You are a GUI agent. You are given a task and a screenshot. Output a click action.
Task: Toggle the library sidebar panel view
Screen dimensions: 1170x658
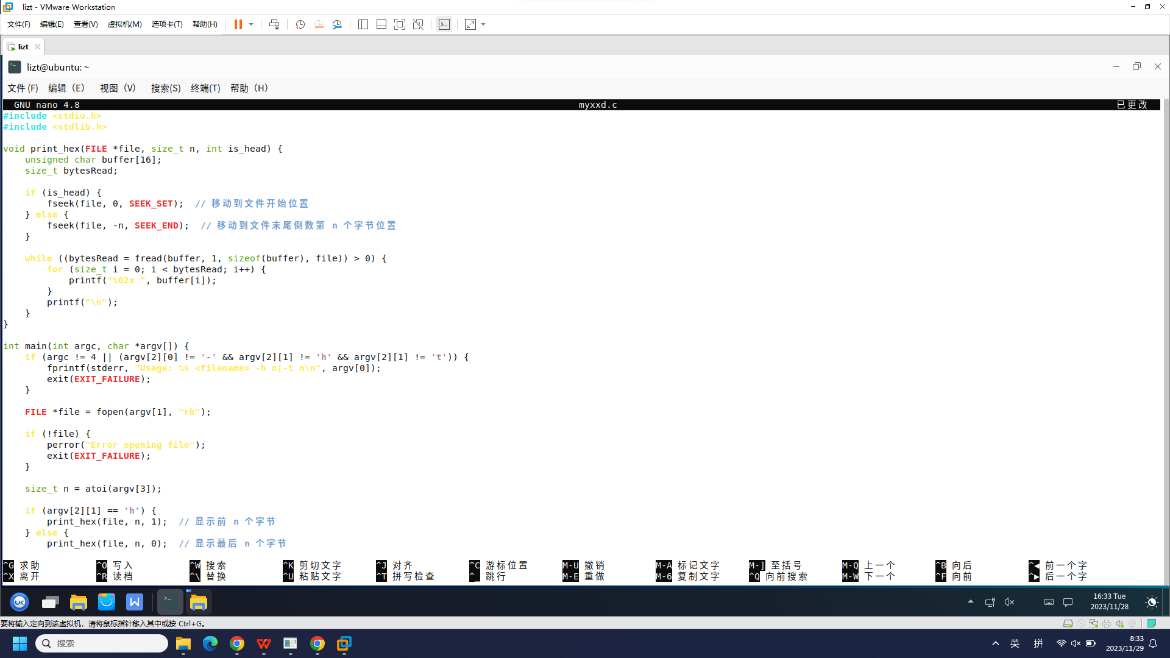pyautogui.click(x=363, y=24)
